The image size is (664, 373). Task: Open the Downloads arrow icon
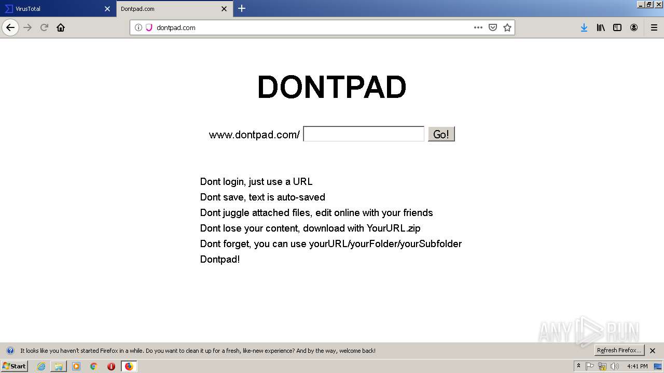click(x=584, y=27)
